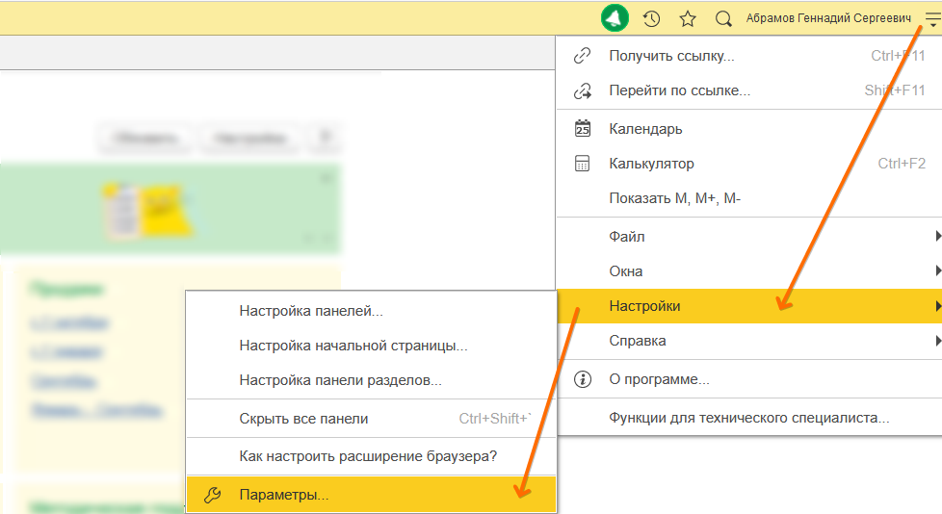Choose Показать M, M+, M- entry

[x=749, y=198]
